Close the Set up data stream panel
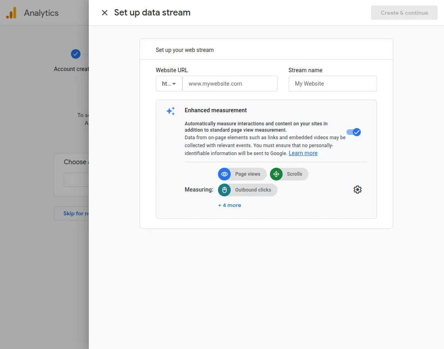The width and height of the screenshot is (444, 349). click(105, 13)
